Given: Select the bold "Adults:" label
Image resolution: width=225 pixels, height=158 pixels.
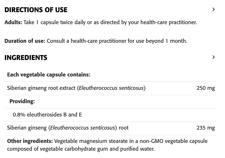Looking at the screenshot, I should tap(13, 22).
